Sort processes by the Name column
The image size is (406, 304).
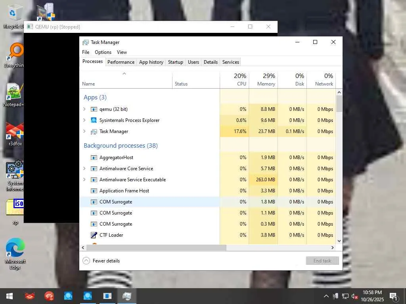(x=126, y=80)
